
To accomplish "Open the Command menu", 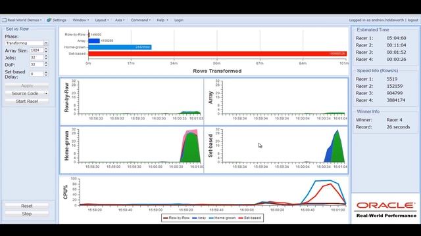I will 141,20.
